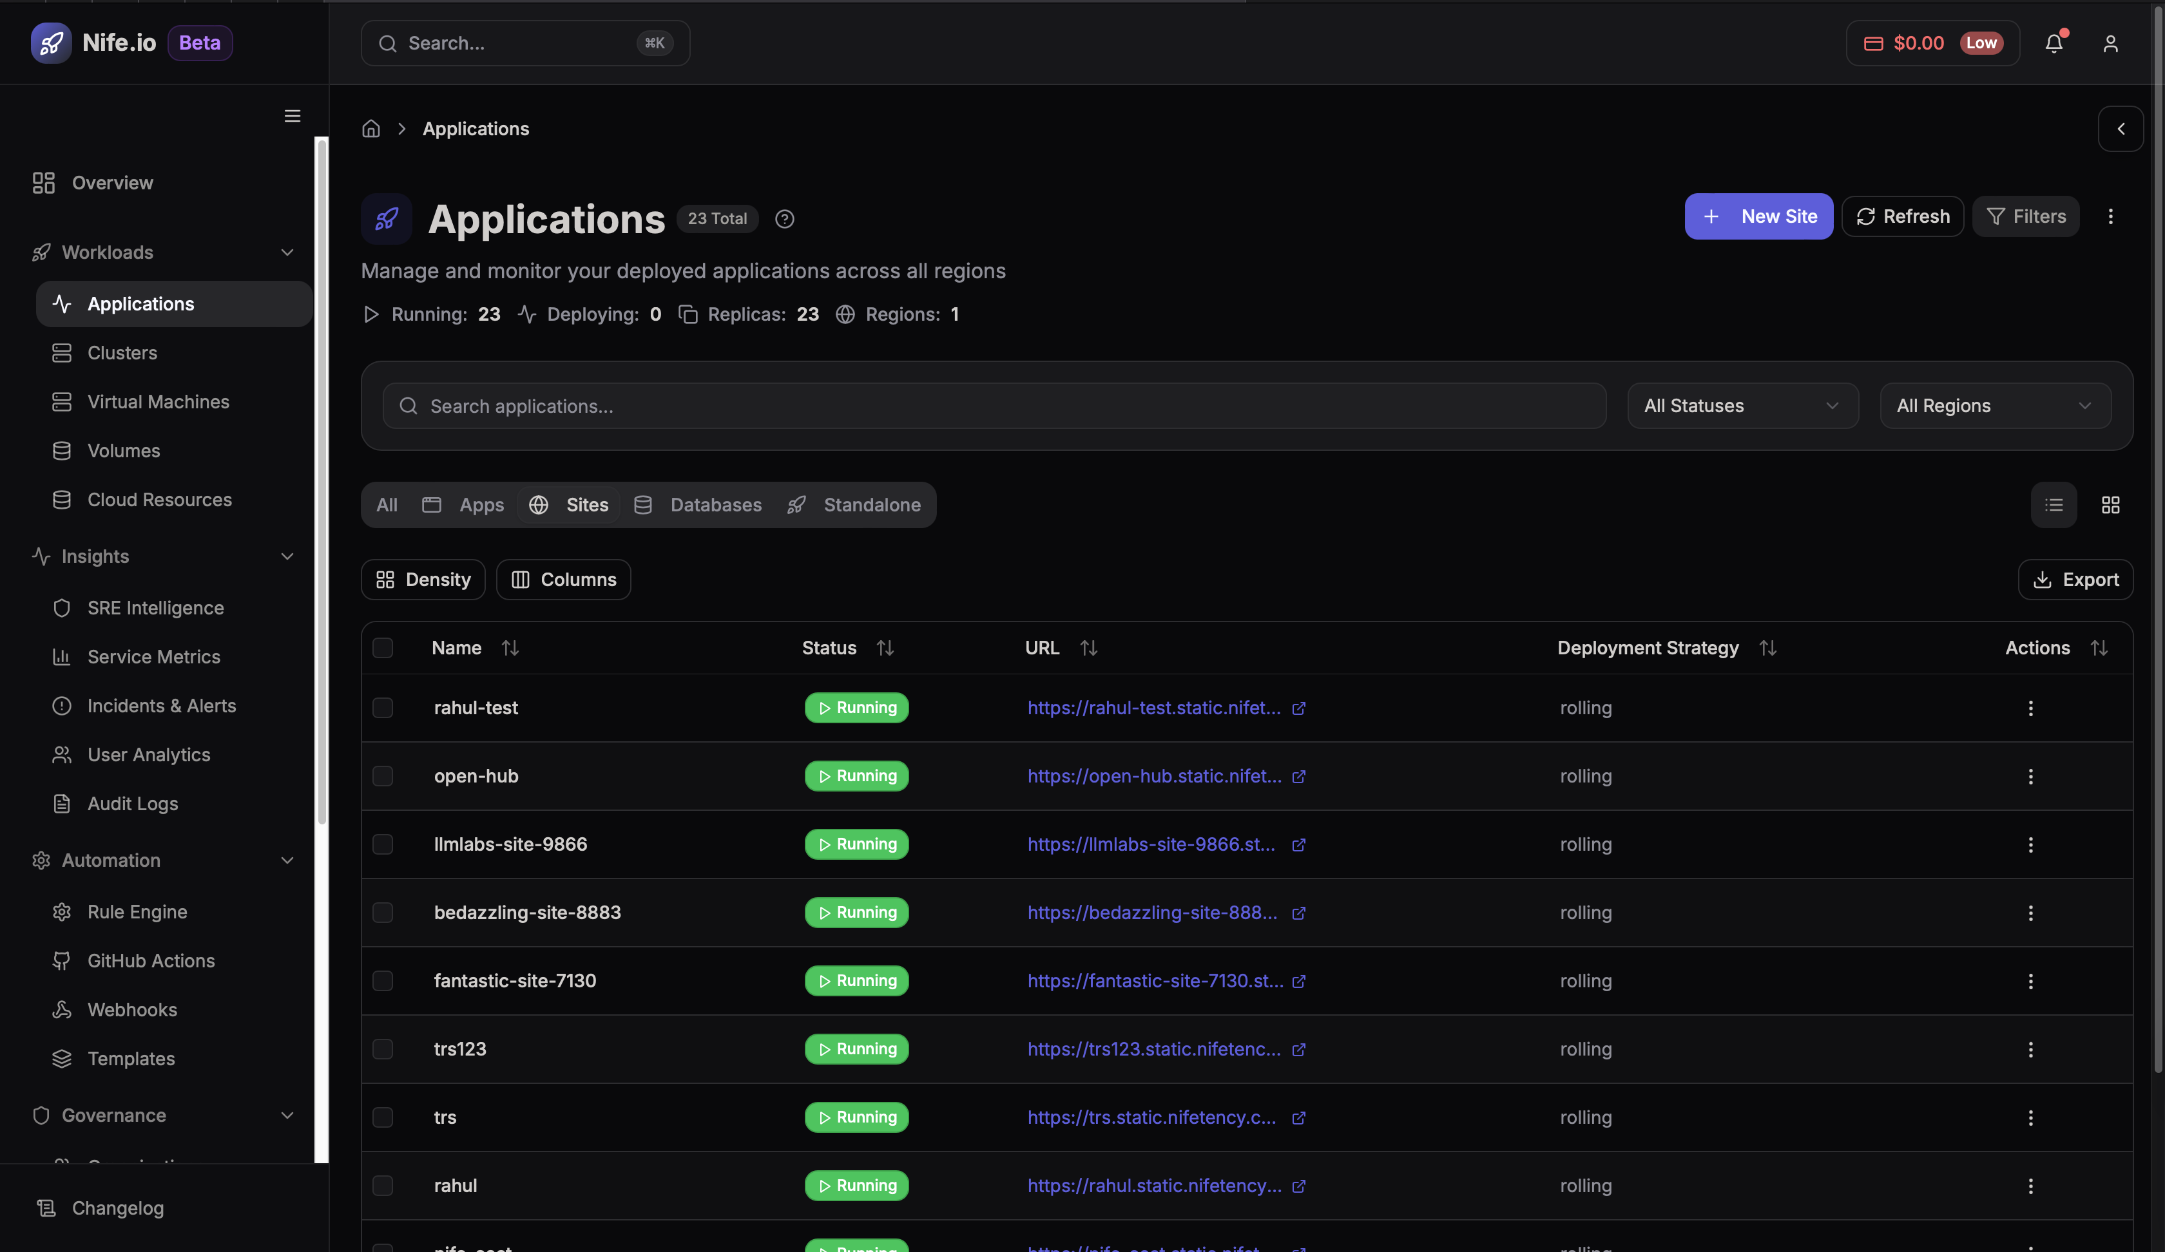Click the New Site button
This screenshot has width=2165, height=1252.
pyautogui.click(x=1758, y=216)
